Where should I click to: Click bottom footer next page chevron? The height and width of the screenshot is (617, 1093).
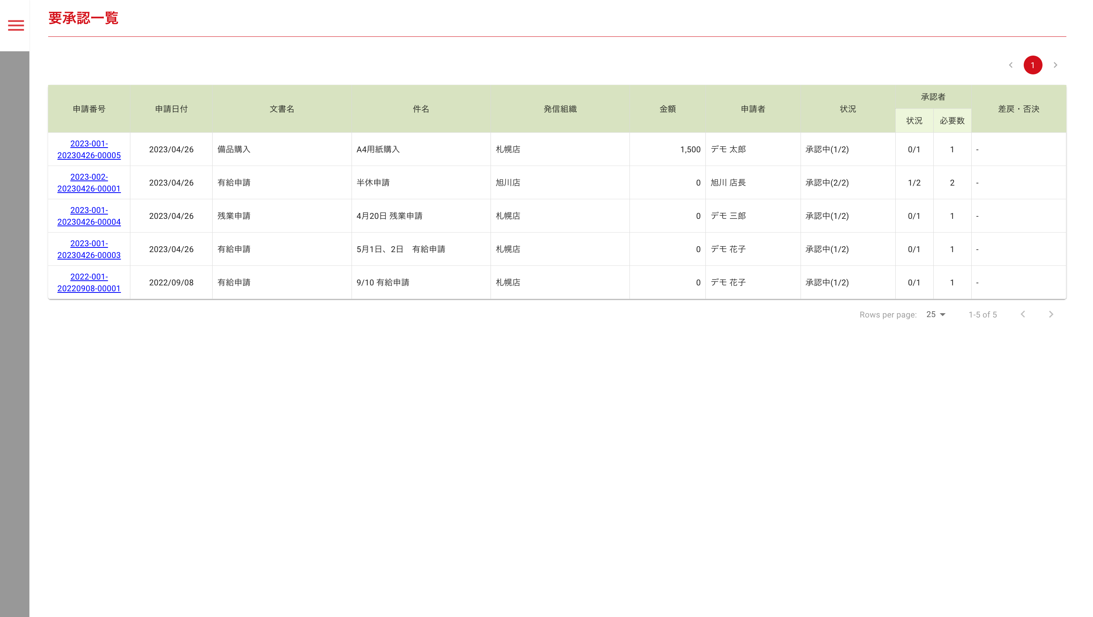[x=1051, y=314]
